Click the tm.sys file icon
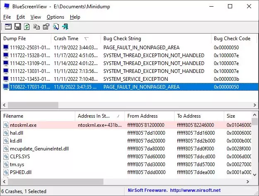 pyautogui.click(x=6, y=165)
